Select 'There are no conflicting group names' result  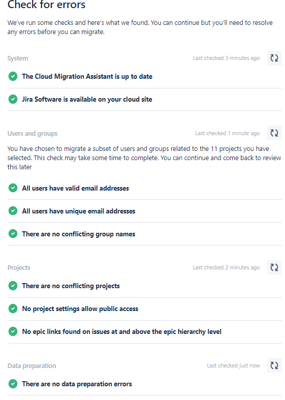click(79, 234)
